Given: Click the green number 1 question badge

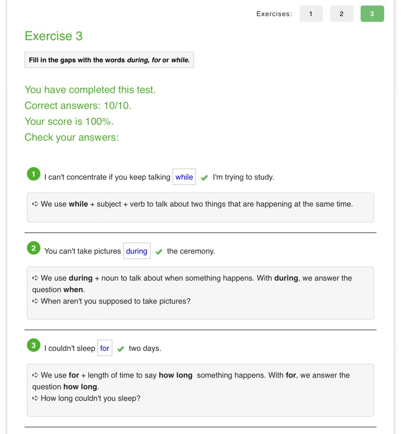Looking at the screenshot, I should 33,174.
